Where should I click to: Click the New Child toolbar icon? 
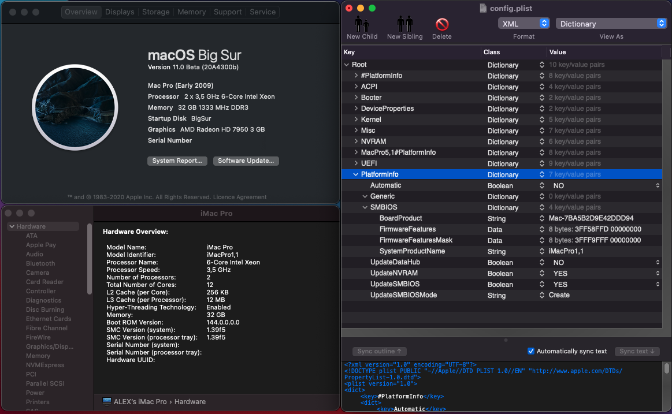362,24
